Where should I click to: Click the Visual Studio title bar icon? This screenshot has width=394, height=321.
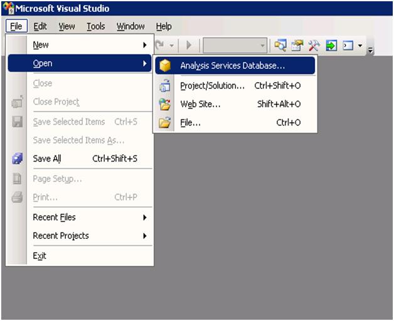[x=8, y=8]
